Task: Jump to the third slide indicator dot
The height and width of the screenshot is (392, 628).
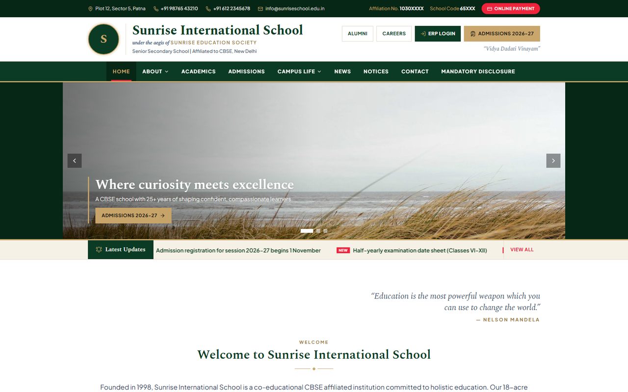Action: pyautogui.click(x=325, y=231)
